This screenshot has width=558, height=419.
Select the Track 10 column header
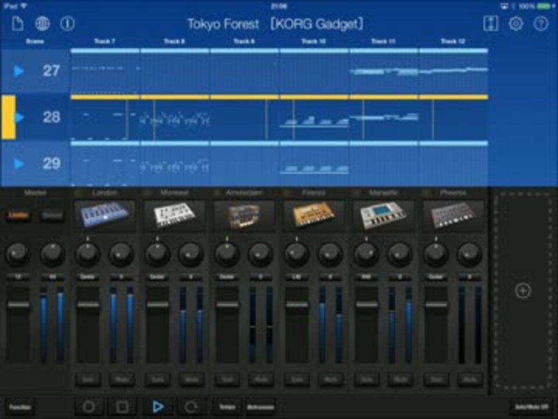click(x=313, y=41)
